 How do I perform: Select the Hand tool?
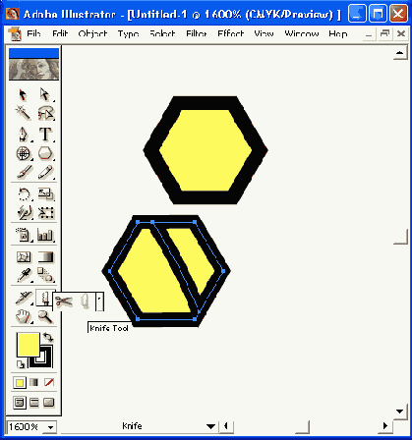click(x=24, y=316)
